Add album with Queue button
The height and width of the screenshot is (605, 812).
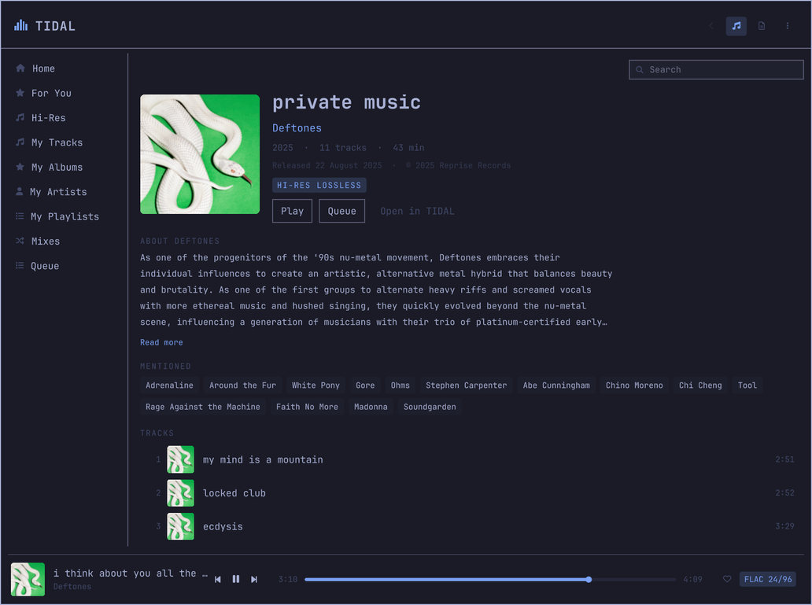click(341, 211)
